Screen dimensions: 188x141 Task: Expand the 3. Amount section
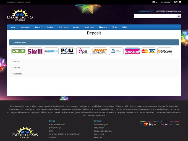94,68
